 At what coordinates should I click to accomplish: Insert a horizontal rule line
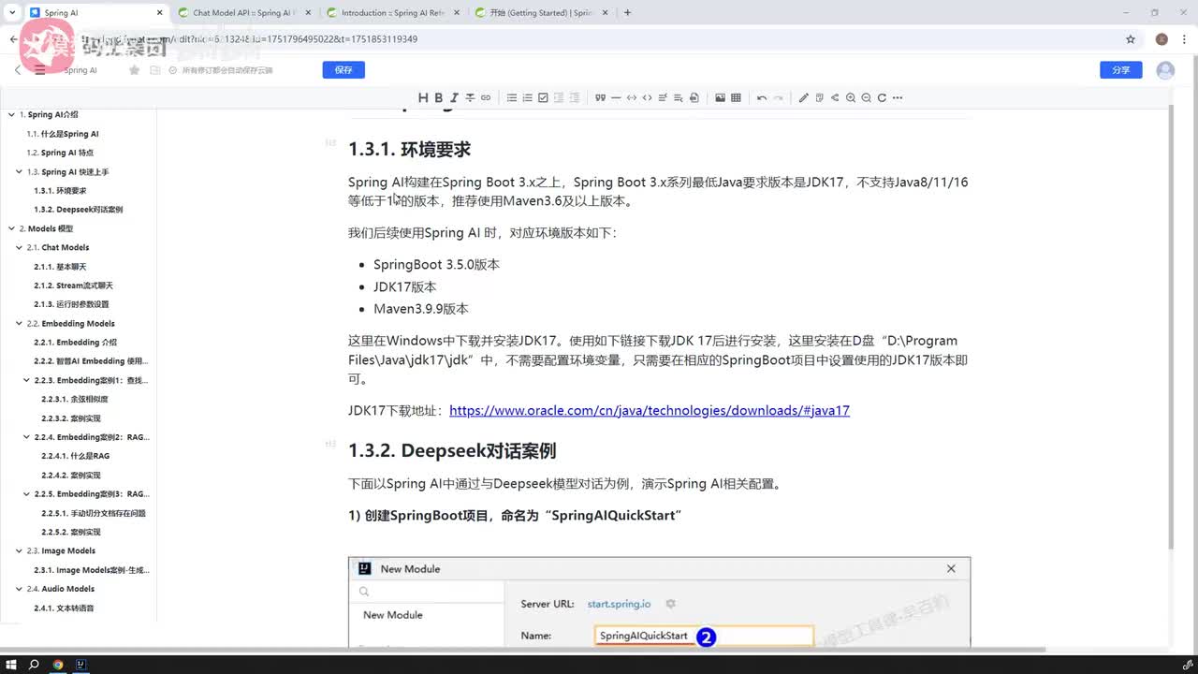coord(616,97)
